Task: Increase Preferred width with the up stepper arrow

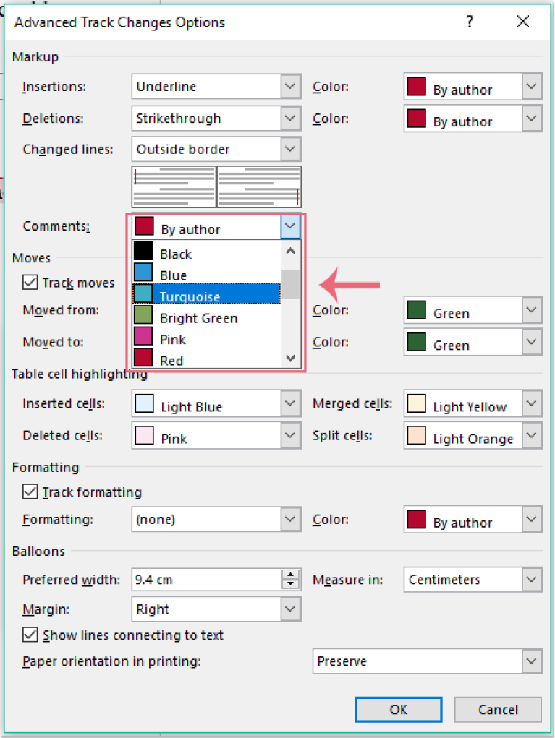Action: pos(291,575)
